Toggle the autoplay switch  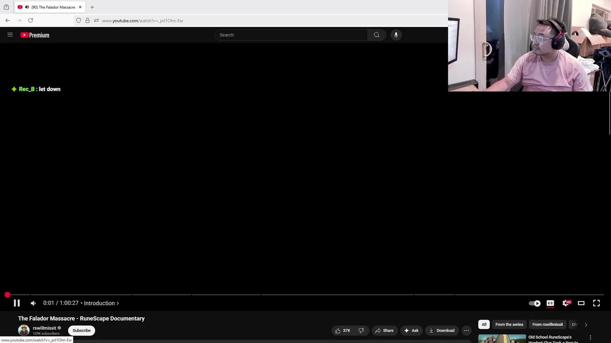(535, 303)
